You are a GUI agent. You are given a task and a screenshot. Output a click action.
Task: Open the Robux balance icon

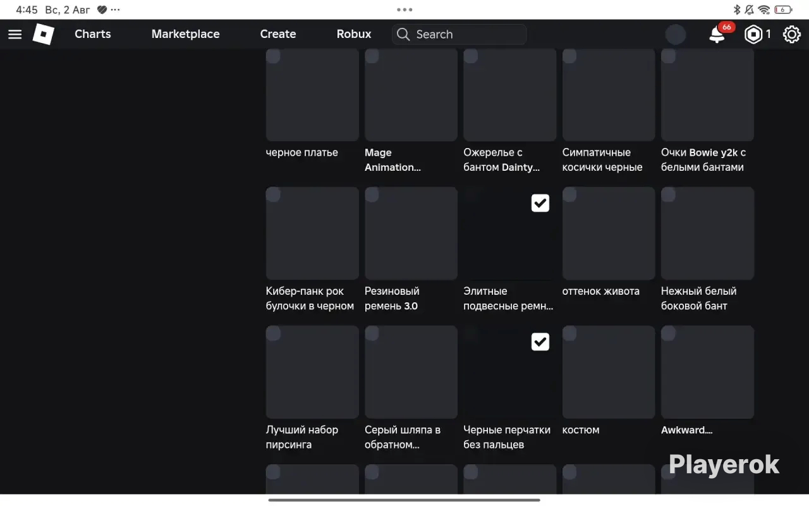[x=753, y=34]
